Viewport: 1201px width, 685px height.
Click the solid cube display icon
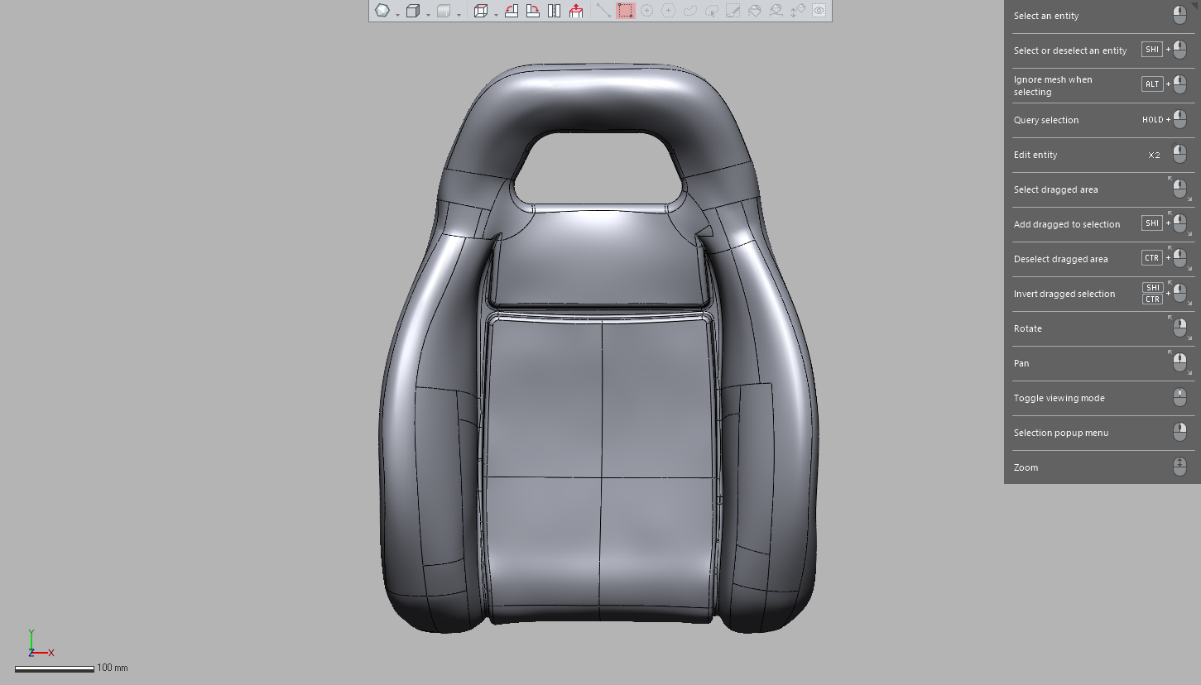413,11
